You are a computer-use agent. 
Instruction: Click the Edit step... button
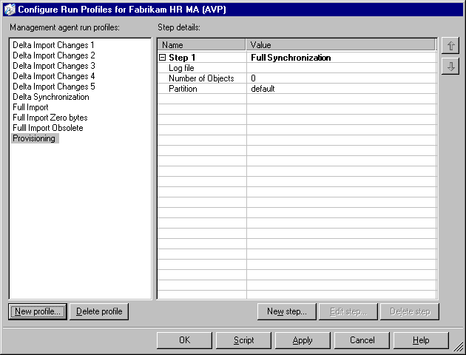click(348, 311)
